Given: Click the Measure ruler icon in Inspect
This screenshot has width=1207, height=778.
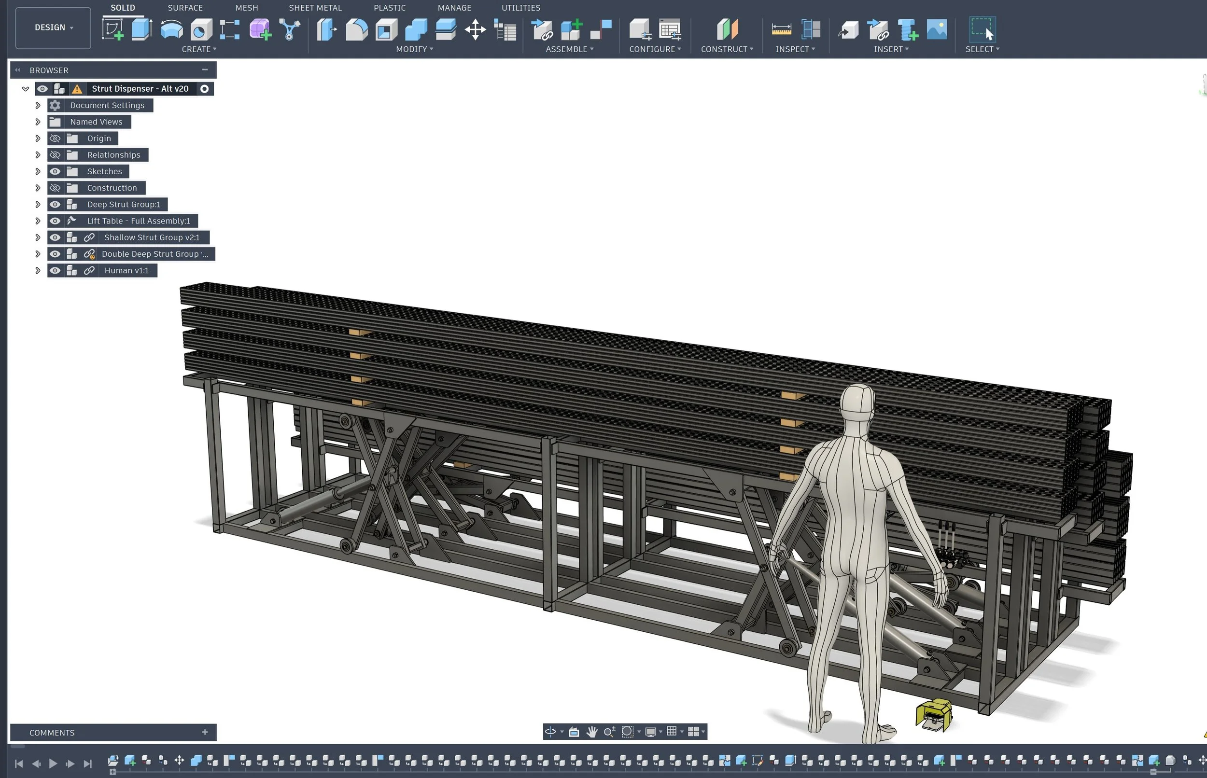Looking at the screenshot, I should click(x=781, y=29).
